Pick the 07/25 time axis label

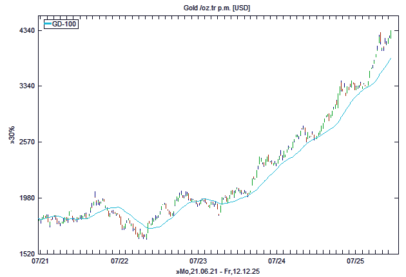pos(356,262)
